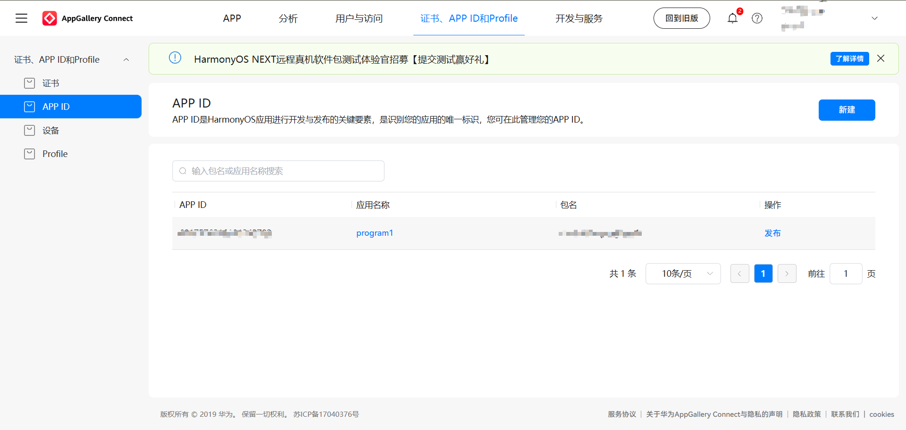
Task: Collapse 证书、APP ID和Profile sidebar group
Action: pos(126,60)
